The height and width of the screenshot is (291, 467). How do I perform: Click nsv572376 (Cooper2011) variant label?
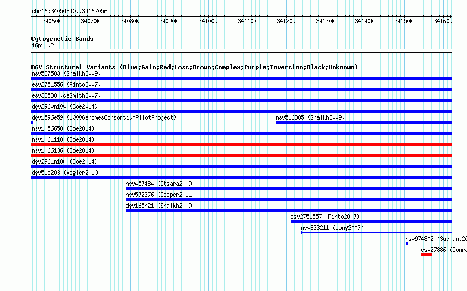click(x=160, y=195)
